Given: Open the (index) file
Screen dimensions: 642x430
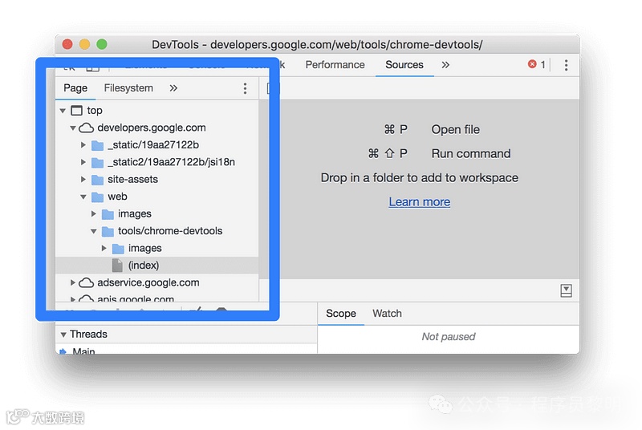Looking at the screenshot, I should 156,265.
